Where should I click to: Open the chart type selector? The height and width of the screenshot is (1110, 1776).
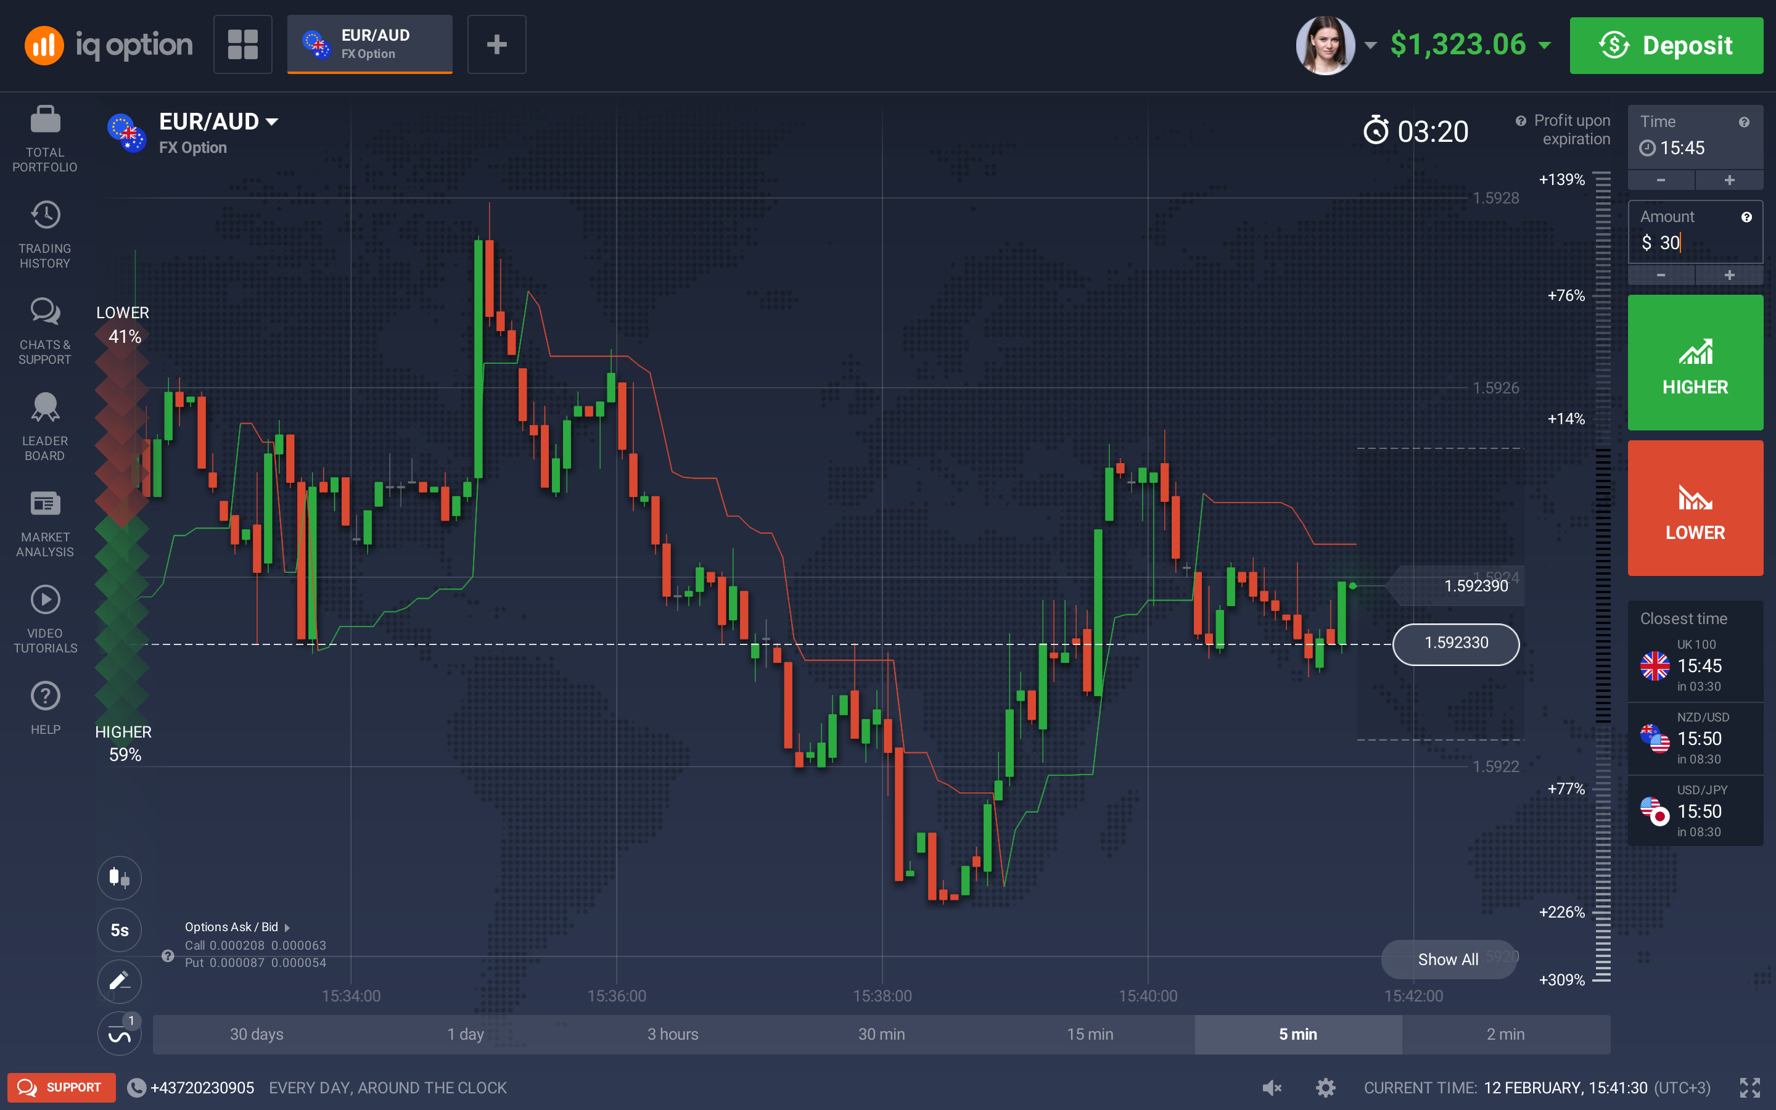click(119, 878)
